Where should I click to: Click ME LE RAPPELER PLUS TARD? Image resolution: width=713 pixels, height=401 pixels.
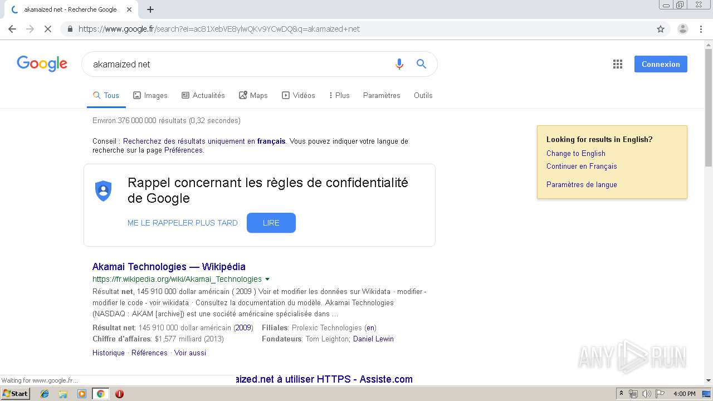click(x=183, y=223)
